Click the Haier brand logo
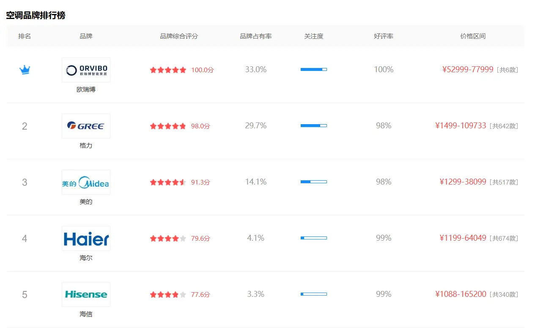This screenshot has height=334, width=535. pyautogui.click(x=86, y=238)
